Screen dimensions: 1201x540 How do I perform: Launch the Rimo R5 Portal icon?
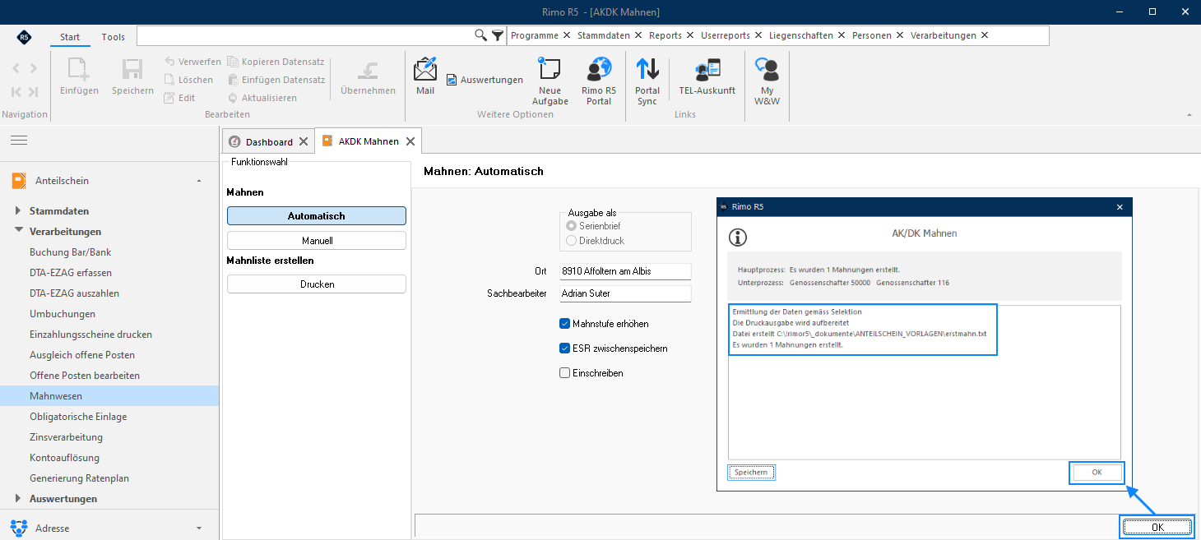click(599, 69)
